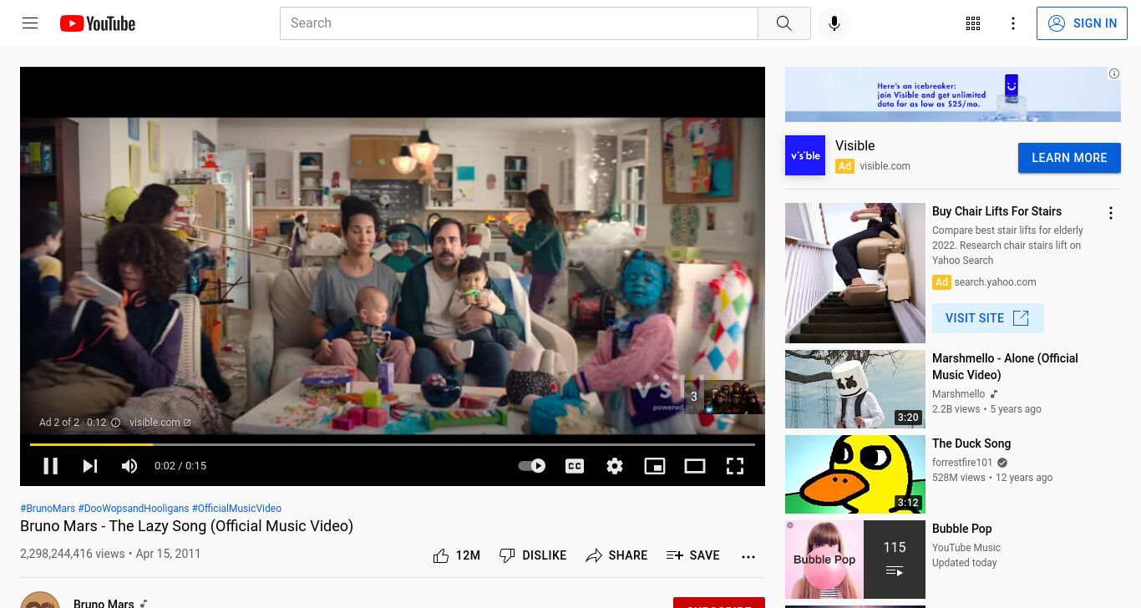Click the skip countdown thumbnail

tap(724, 398)
